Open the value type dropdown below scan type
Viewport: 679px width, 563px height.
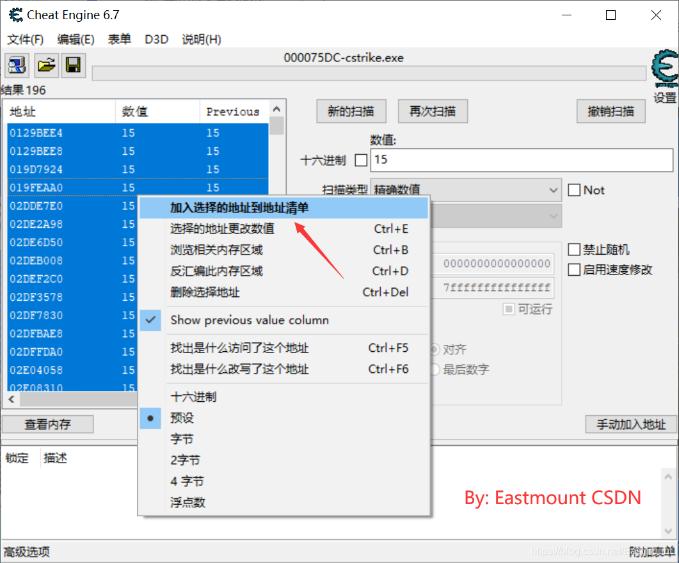pos(496,216)
